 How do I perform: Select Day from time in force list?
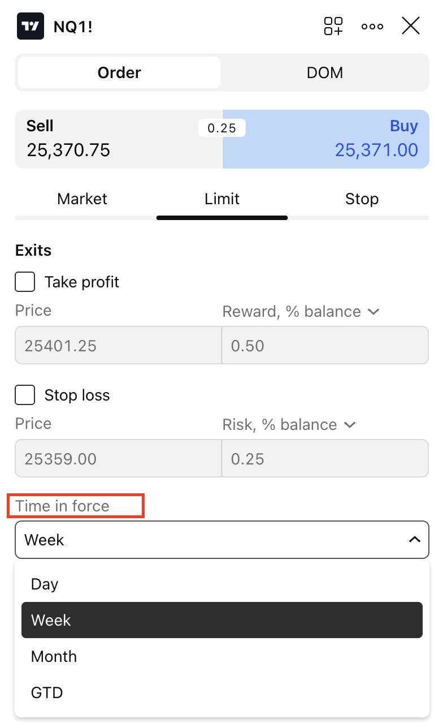tap(45, 584)
